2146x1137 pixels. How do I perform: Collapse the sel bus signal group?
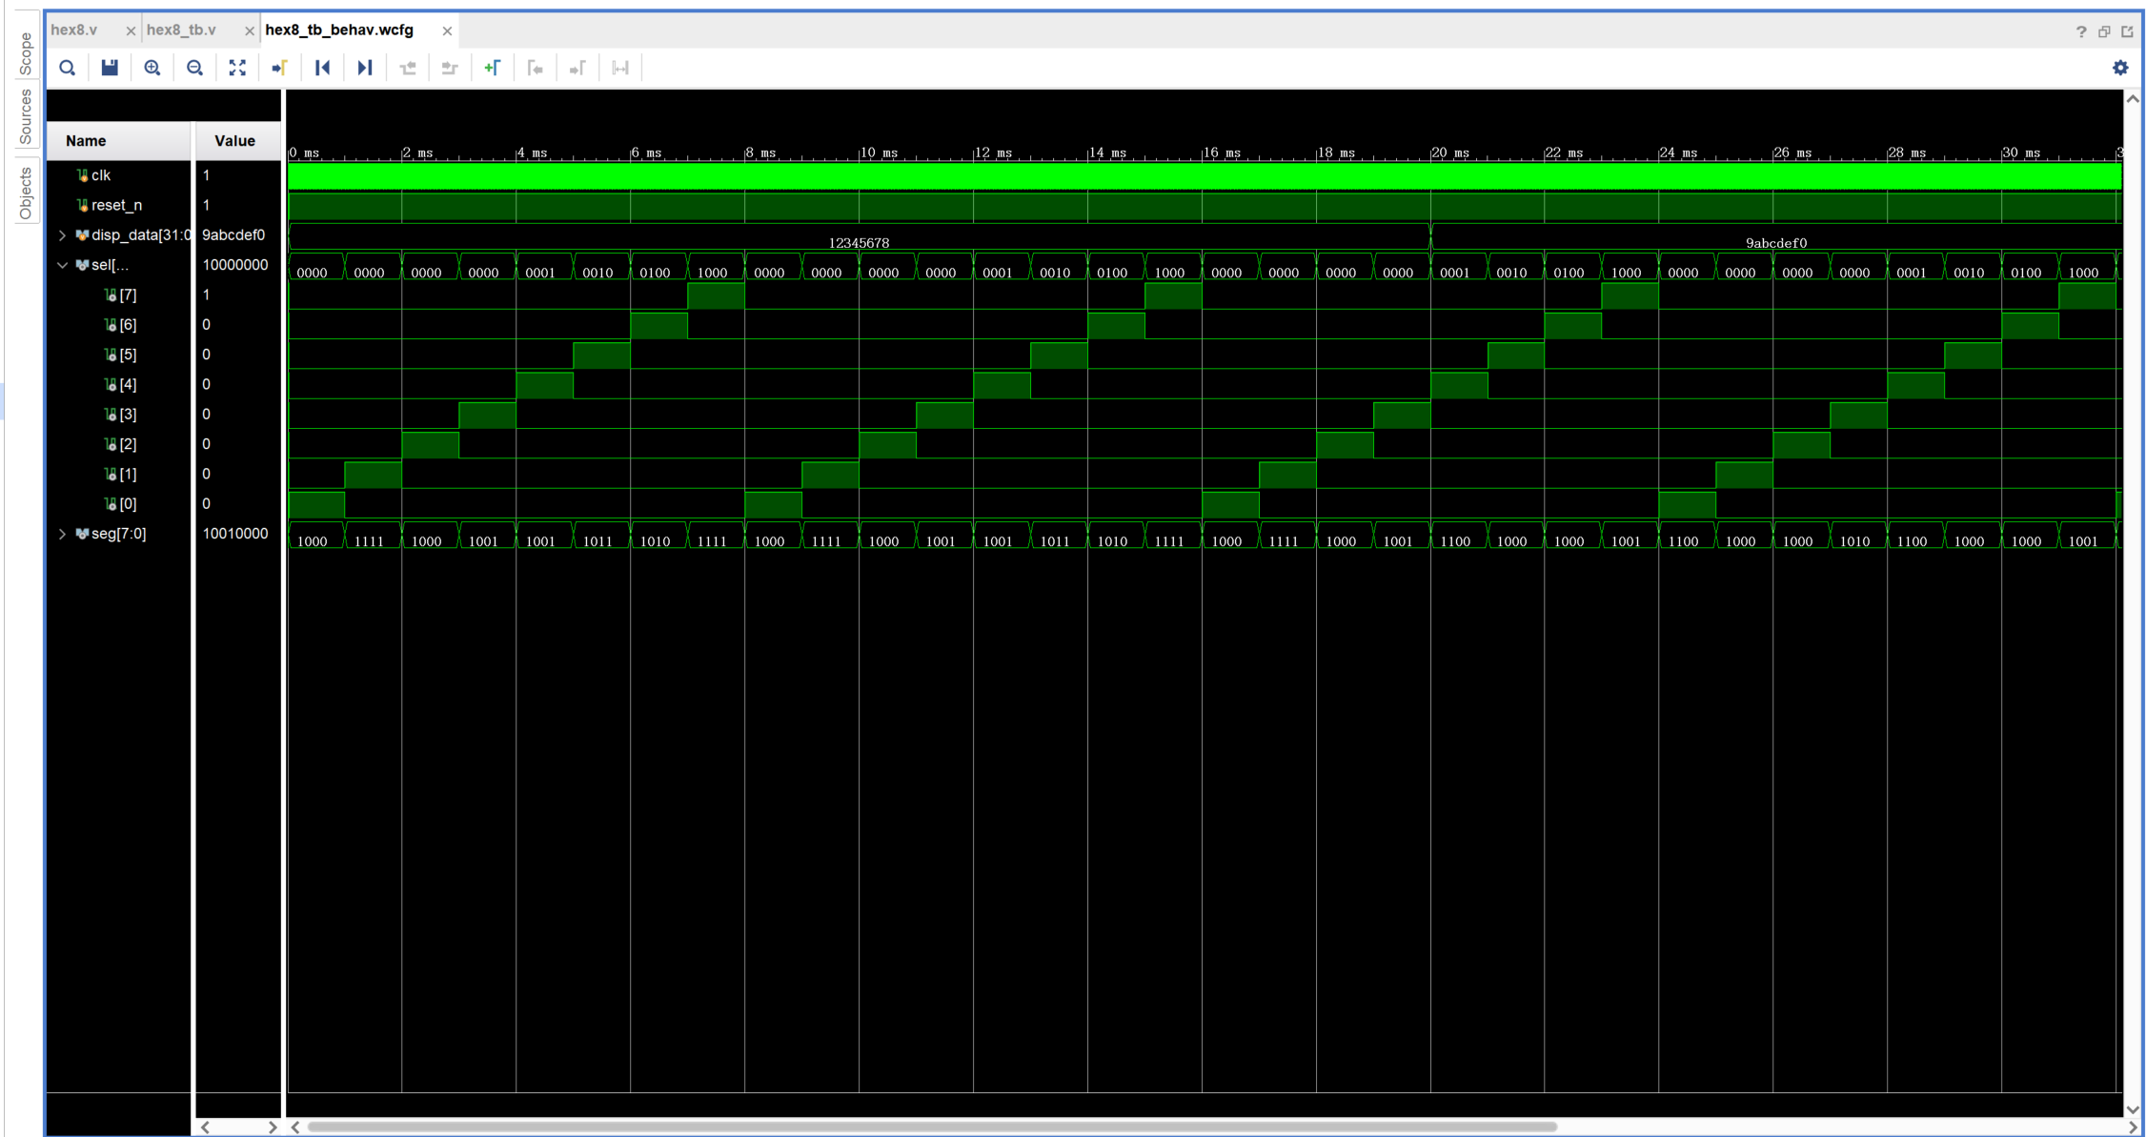(63, 265)
